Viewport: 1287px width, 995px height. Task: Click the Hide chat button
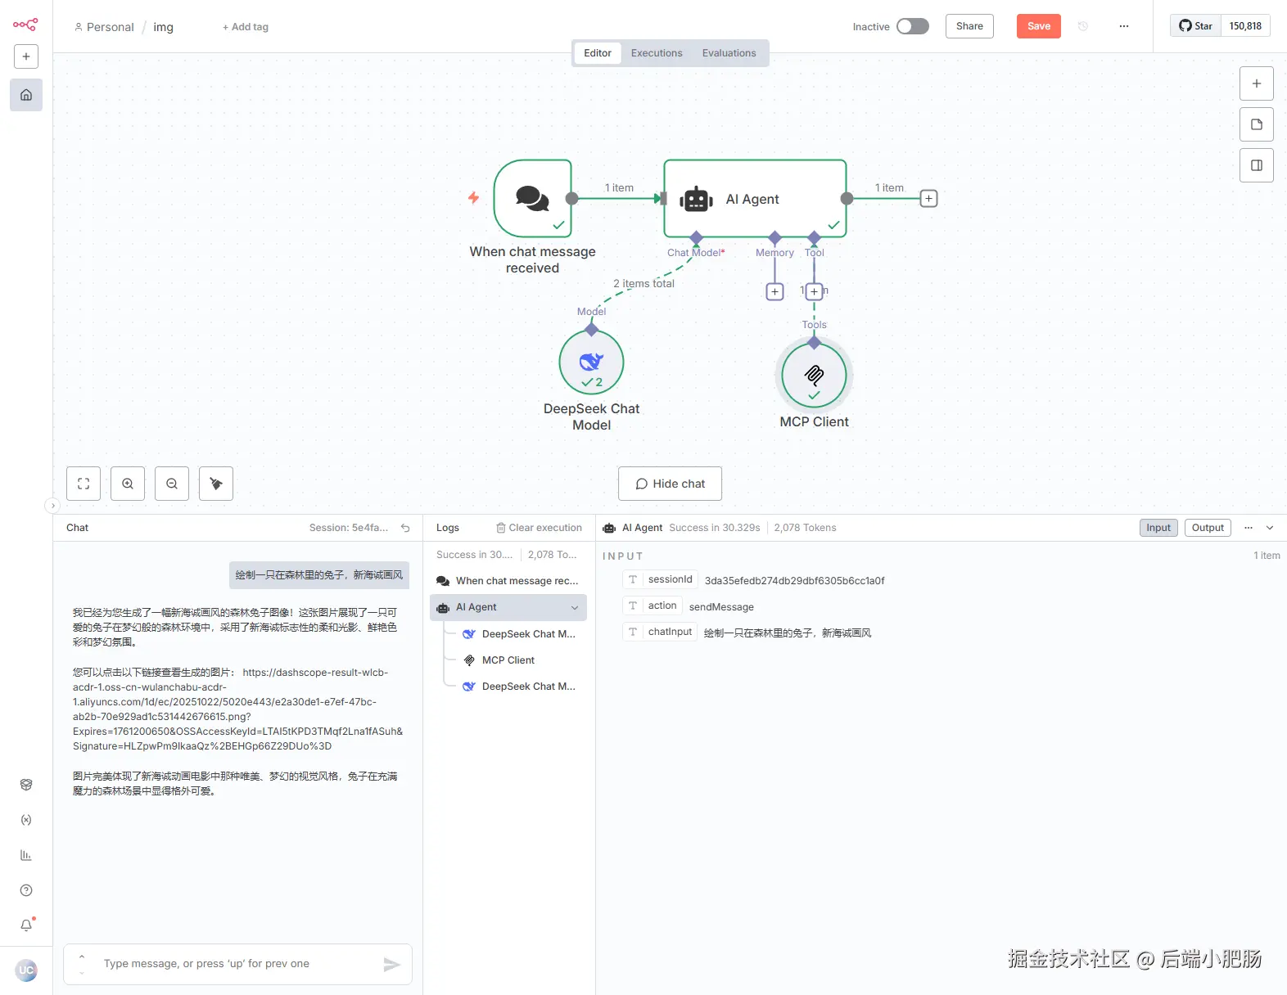pyautogui.click(x=670, y=484)
